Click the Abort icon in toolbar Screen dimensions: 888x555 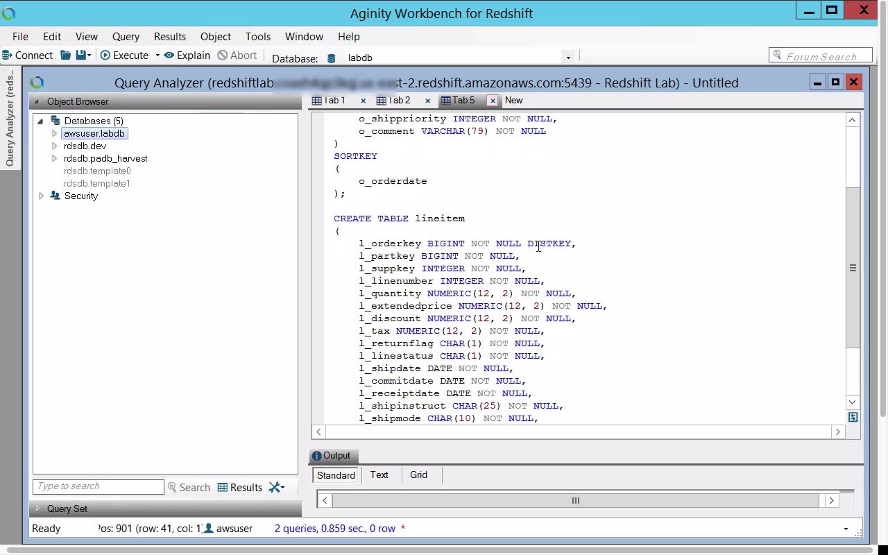click(222, 55)
